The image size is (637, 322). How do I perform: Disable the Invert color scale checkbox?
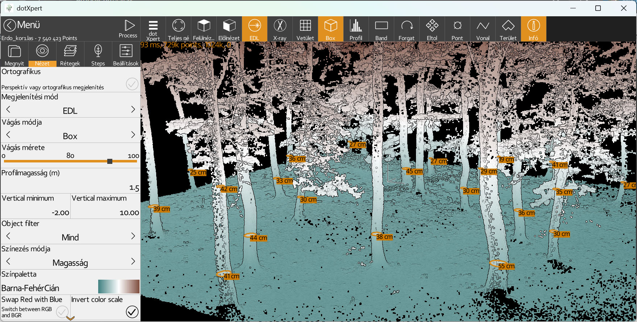[132, 312]
